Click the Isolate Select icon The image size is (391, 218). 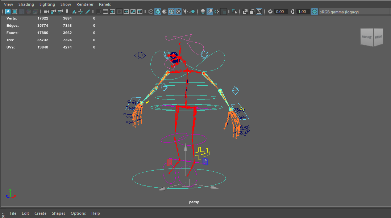(234, 12)
